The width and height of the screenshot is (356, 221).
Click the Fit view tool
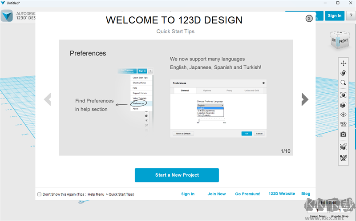[343, 95]
